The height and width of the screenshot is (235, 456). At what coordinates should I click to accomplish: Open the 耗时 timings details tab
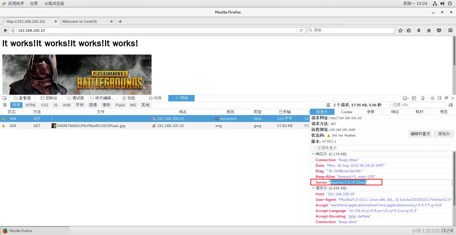(419, 112)
